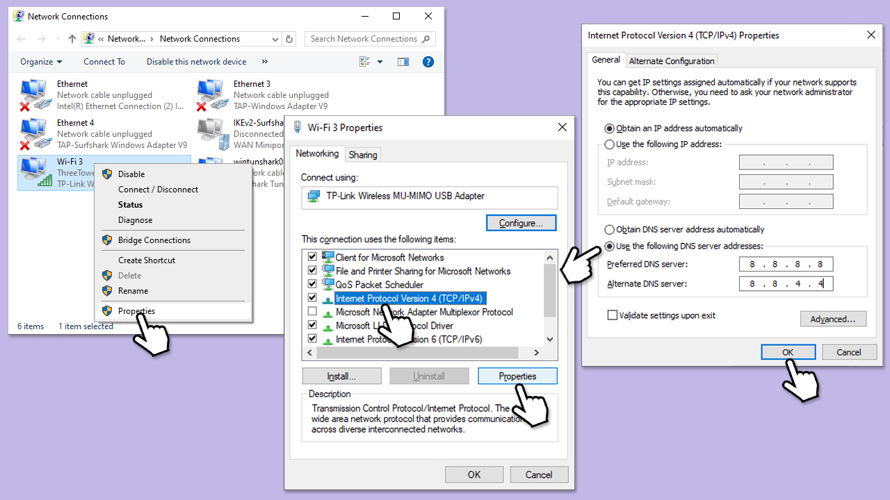Refresh the Network Connections address bar

(x=290, y=39)
